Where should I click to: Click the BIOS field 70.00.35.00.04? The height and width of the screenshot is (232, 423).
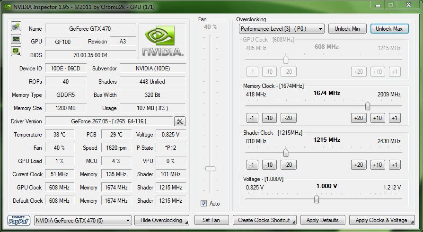[90, 55]
